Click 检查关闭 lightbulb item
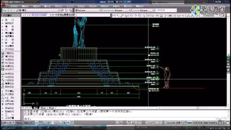Screen dimensions: 231x130 (8, 104)
